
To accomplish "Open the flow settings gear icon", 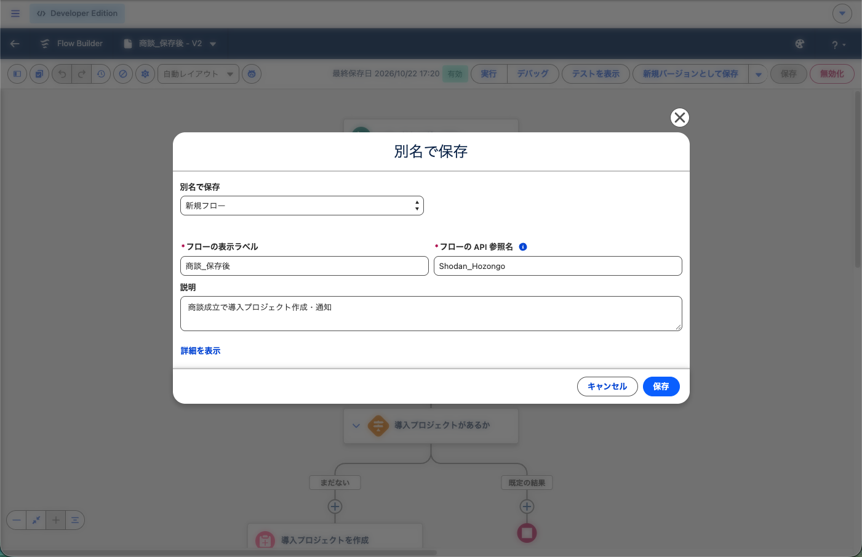I will pos(145,74).
